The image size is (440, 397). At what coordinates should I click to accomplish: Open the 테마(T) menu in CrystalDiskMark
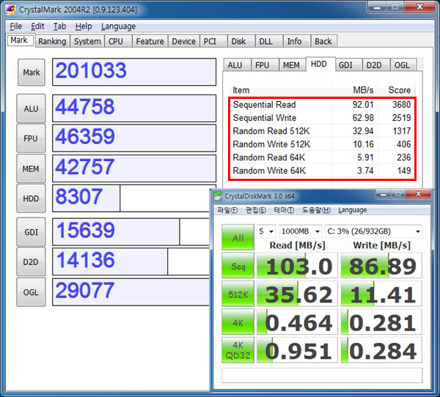(284, 210)
